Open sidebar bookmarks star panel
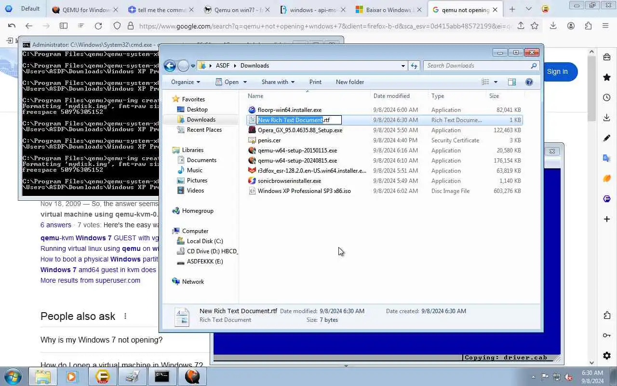 [607, 77]
